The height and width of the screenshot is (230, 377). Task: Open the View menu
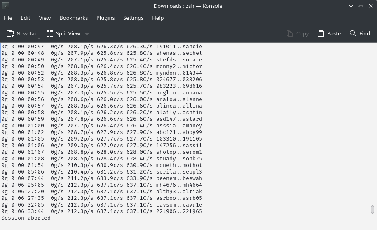pyautogui.click(x=45, y=18)
